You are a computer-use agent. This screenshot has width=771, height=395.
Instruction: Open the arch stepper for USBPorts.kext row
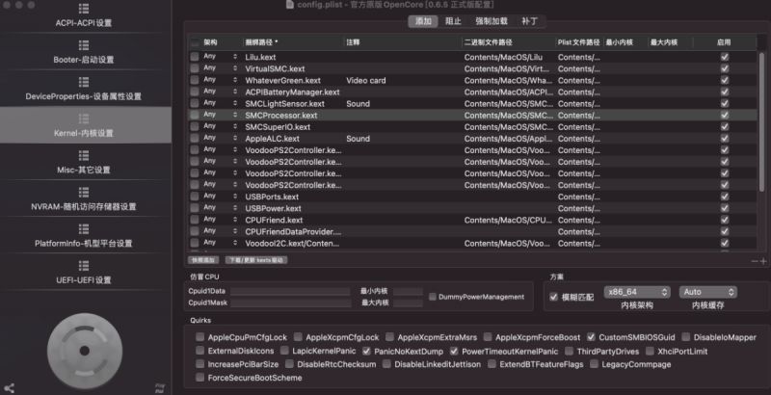coord(235,197)
